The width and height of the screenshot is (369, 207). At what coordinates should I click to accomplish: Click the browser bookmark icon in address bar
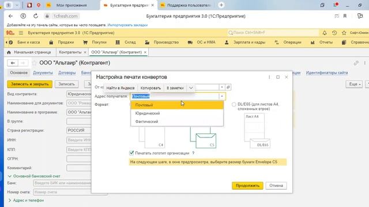pyautogui.click(x=345, y=16)
